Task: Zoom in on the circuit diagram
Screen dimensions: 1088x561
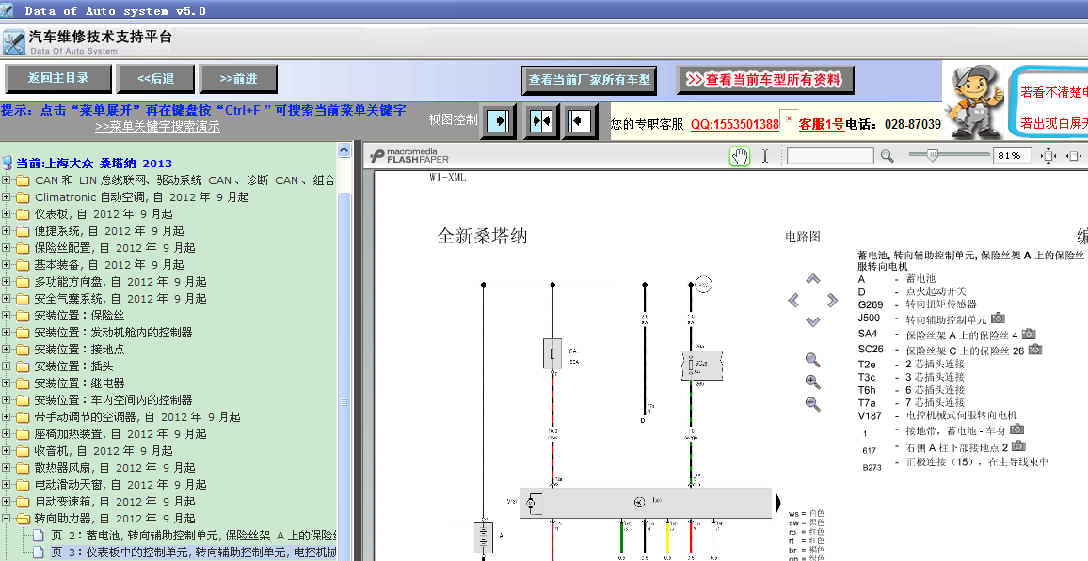Action: [x=812, y=382]
